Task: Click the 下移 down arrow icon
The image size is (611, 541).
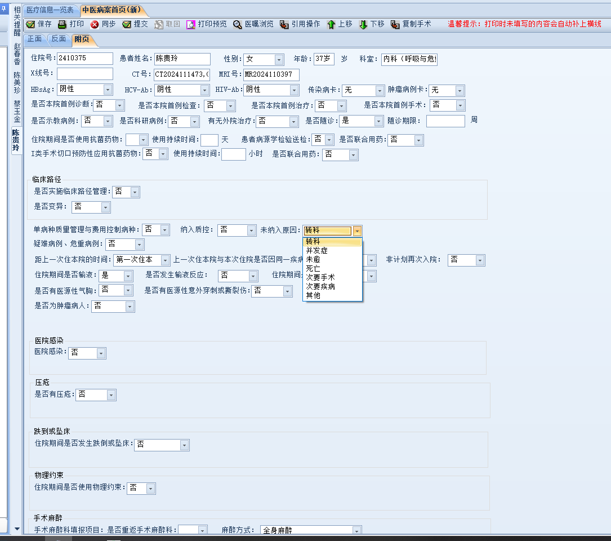Action: click(x=363, y=24)
